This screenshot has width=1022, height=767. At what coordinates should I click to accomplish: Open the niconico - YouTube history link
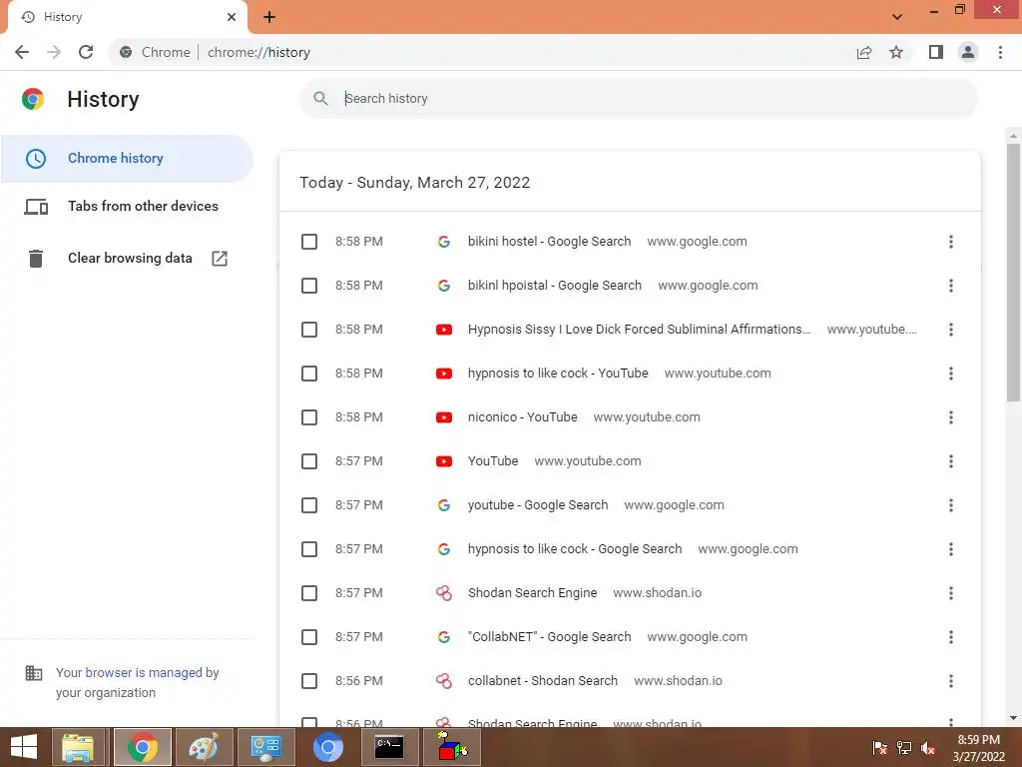[522, 417]
